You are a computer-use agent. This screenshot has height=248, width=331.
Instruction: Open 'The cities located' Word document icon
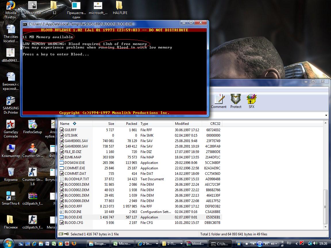point(11,34)
